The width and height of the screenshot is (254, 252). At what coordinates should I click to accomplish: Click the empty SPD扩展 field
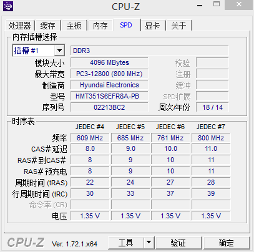tap(212, 96)
